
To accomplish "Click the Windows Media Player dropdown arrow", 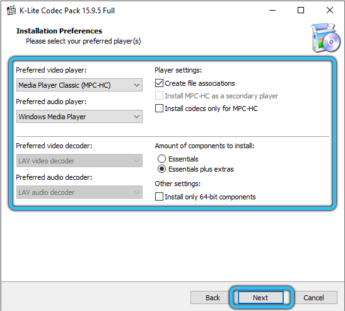I will point(137,117).
